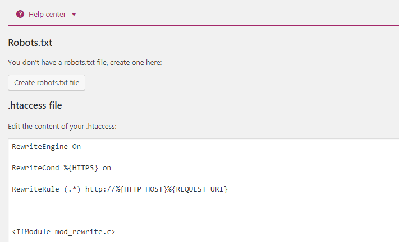Open the Help center tab label
The height and width of the screenshot is (242, 399).
point(47,14)
